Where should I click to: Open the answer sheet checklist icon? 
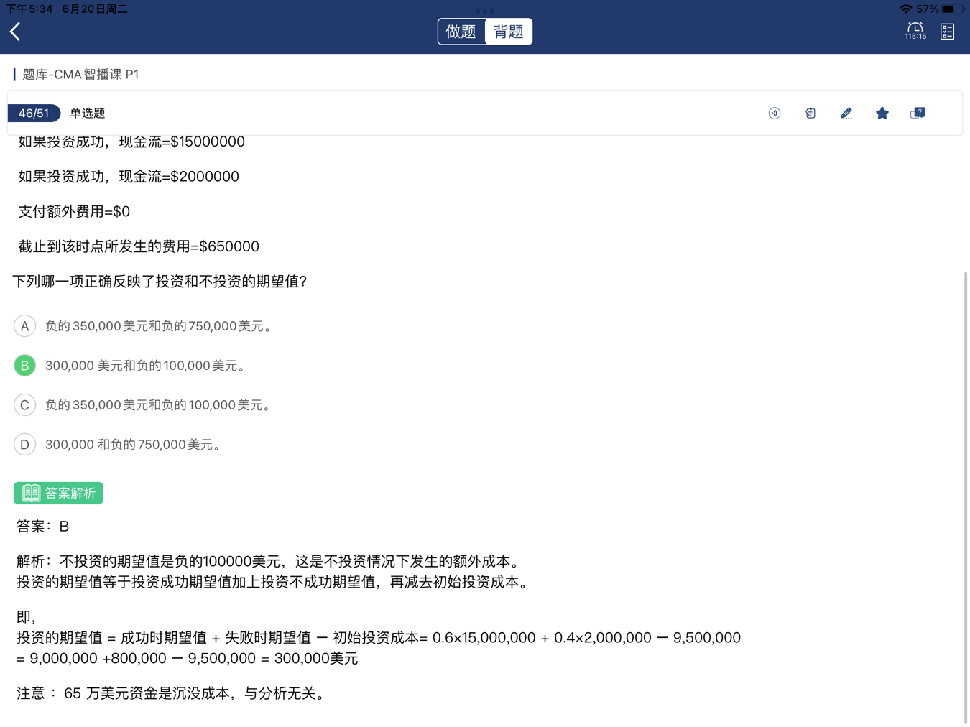[947, 32]
